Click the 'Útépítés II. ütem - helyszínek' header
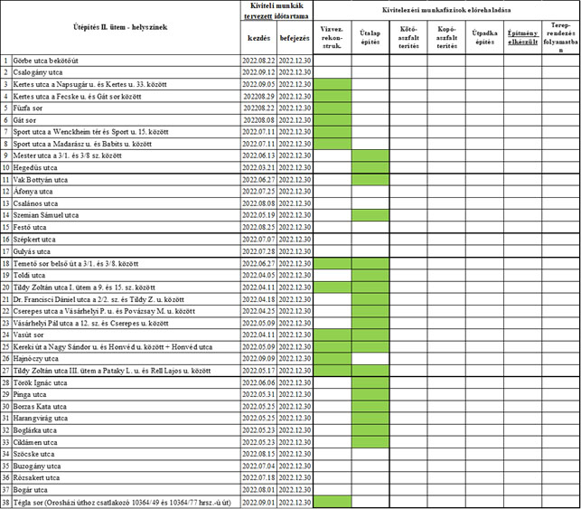The width and height of the screenshot is (581, 509). pyautogui.click(x=119, y=29)
